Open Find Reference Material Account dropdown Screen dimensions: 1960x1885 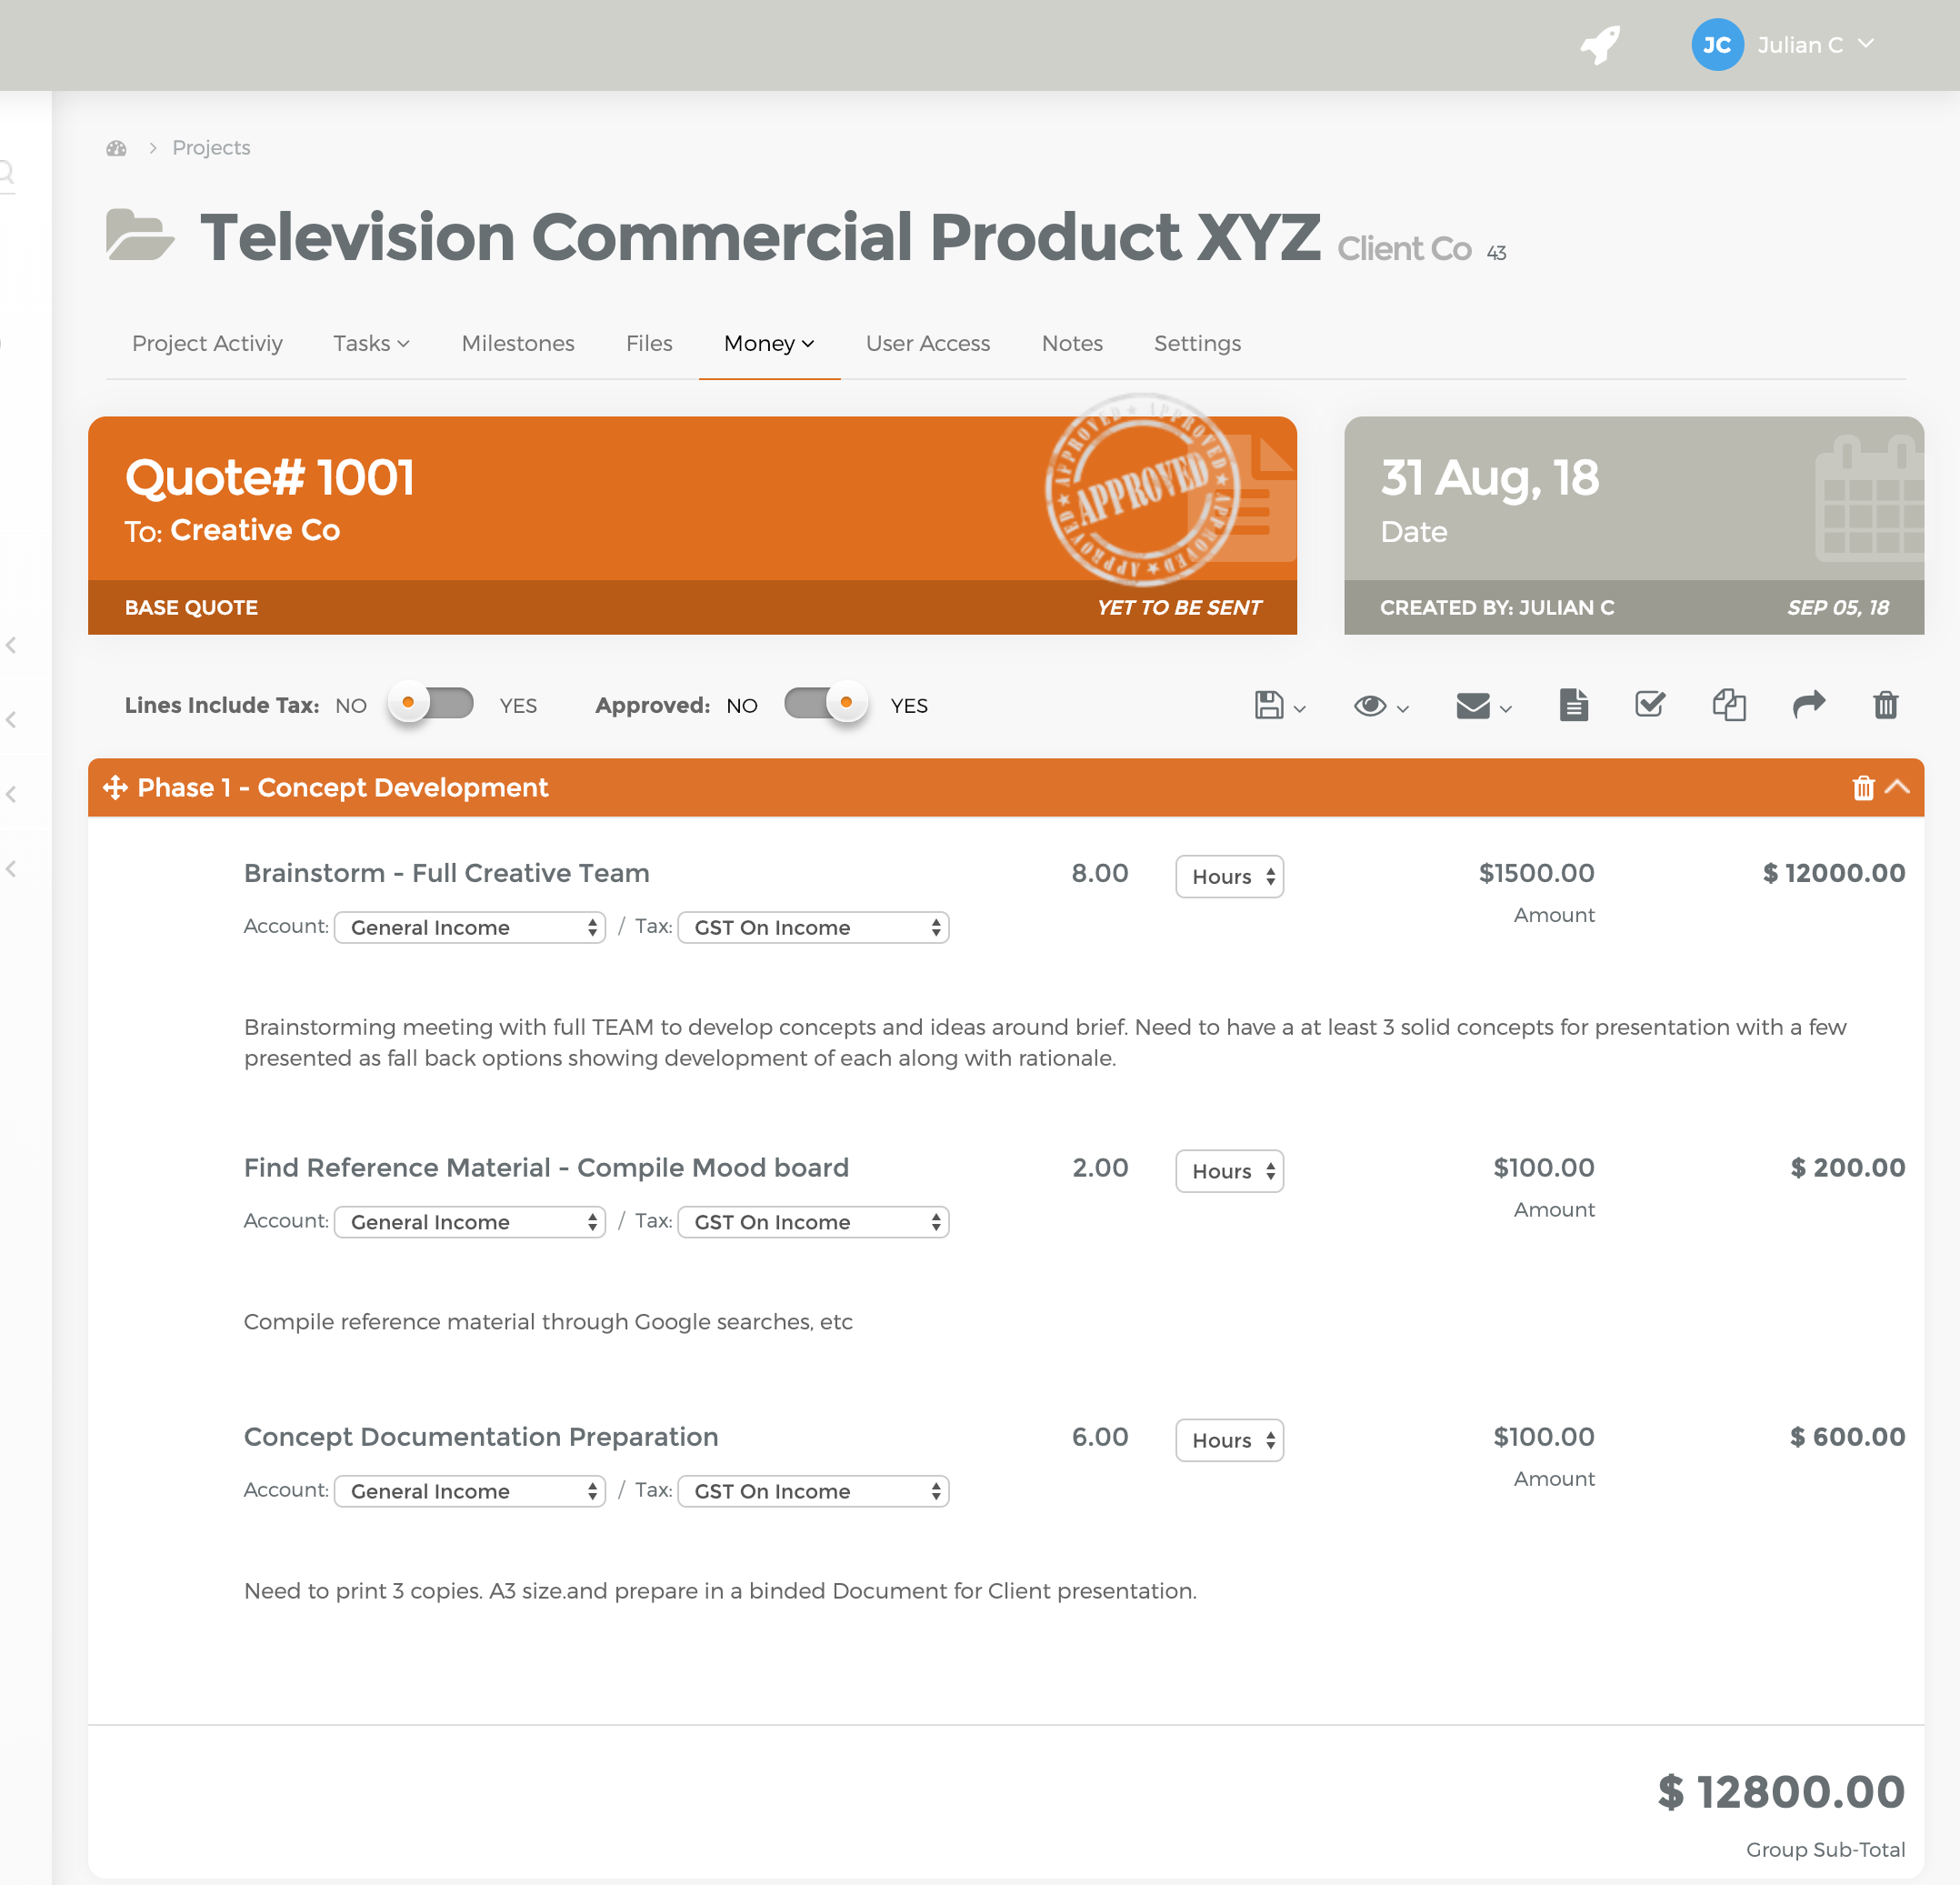coord(470,1222)
